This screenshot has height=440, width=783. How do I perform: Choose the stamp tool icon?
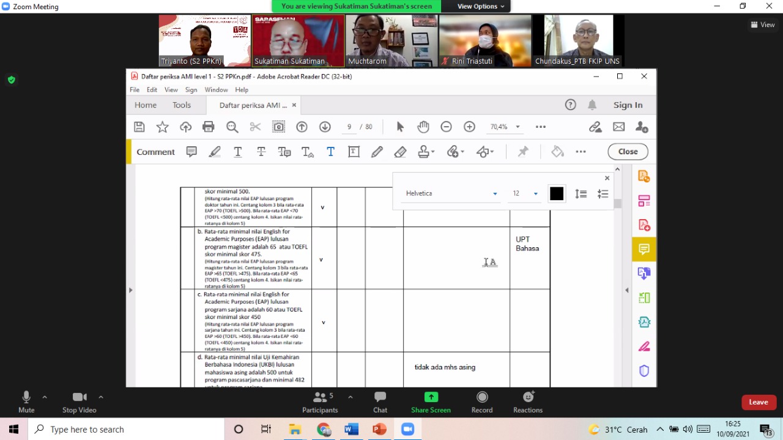424,152
